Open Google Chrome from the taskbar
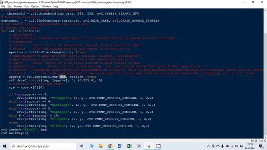The width and height of the screenshot is (267, 150). 110,146
